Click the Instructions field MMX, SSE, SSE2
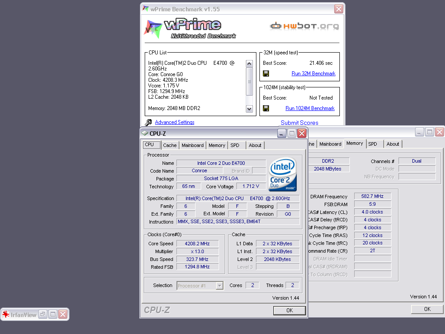 (238, 221)
